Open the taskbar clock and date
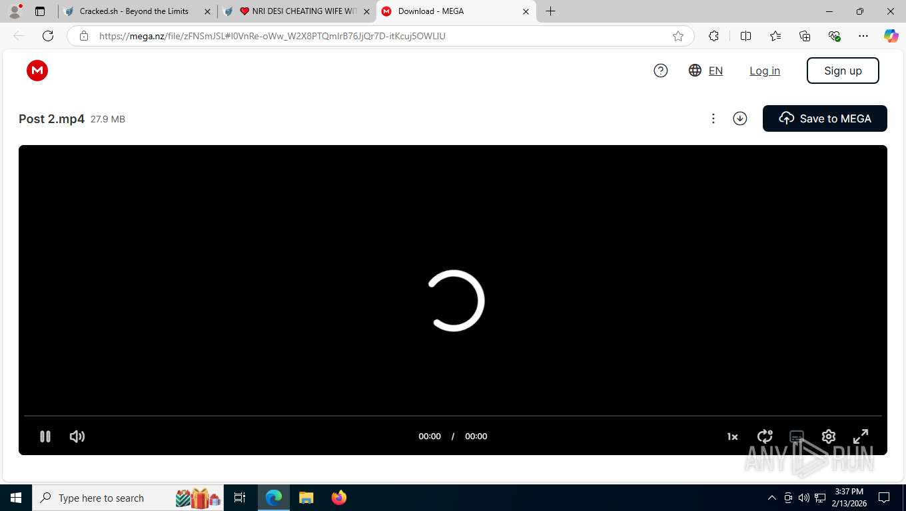 849,498
